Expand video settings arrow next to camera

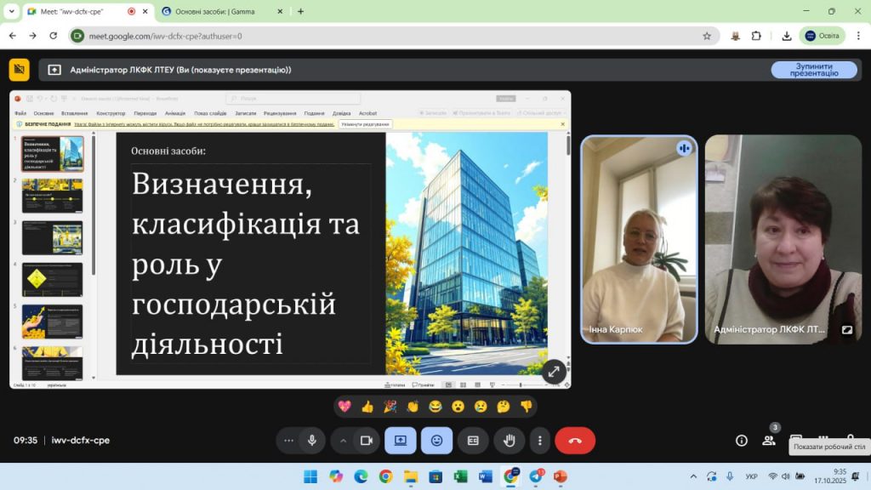tap(344, 441)
